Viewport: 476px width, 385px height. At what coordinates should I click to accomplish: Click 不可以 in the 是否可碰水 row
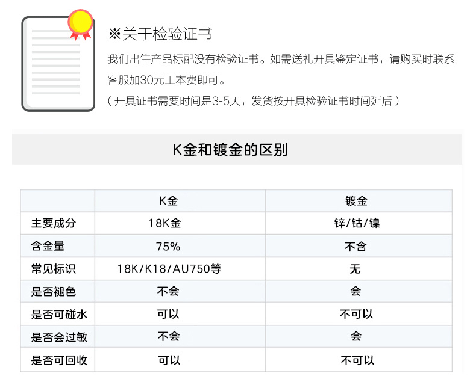[356, 314]
